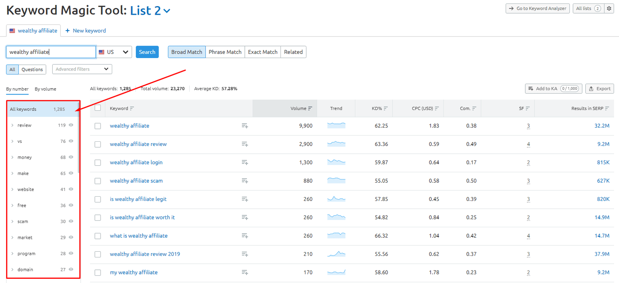Image resolution: width=619 pixels, height=283 pixels.
Task: Add 'wealthy affiliate review' to list icon
Action: pyautogui.click(x=245, y=144)
